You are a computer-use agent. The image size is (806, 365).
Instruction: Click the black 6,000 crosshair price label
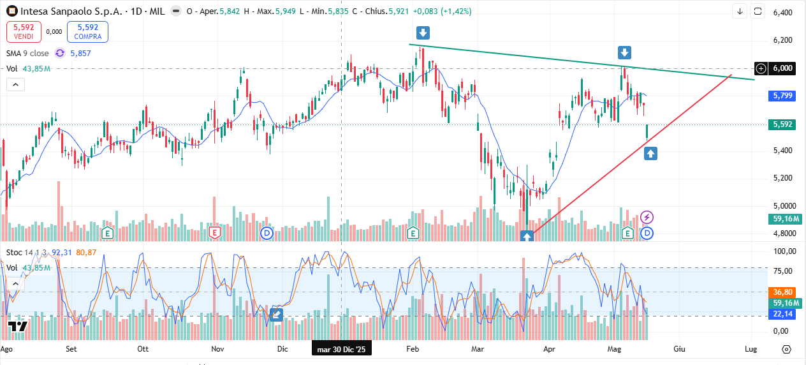[782, 68]
